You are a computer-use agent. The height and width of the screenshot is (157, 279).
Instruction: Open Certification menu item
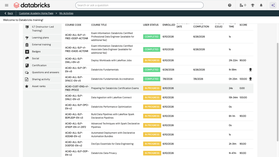[42, 65]
